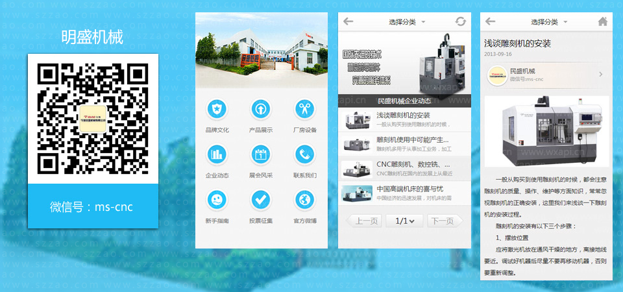
Task: Go back using arrow in news list screen
Action: (348, 21)
